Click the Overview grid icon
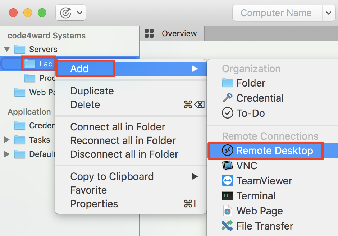Screen dimensions: 338x236 (149, 34)
